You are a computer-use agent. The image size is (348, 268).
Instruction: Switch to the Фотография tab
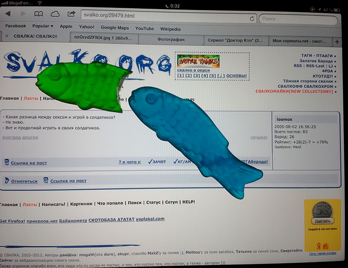171,40
